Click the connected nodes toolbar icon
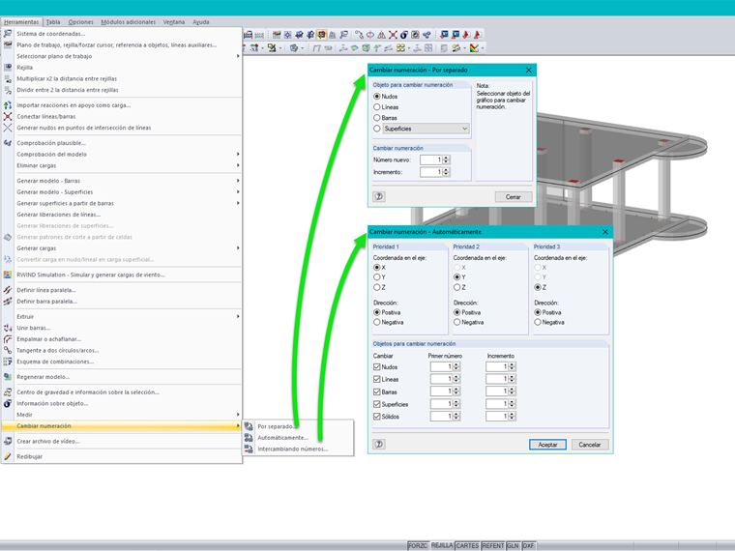The image size is (735, 551). 426,35
